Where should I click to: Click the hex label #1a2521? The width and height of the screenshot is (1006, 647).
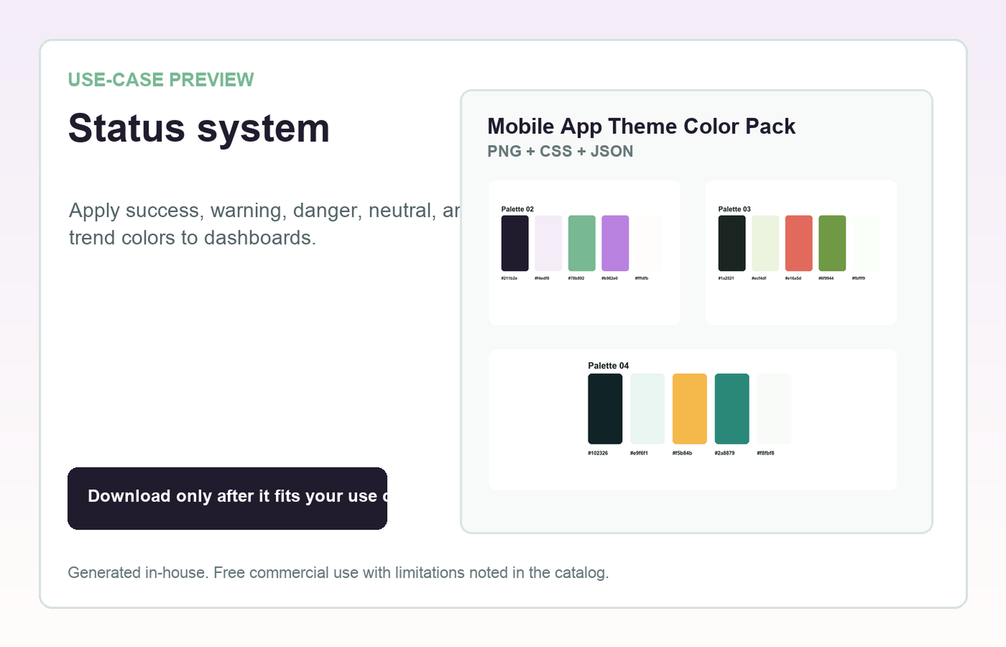point(726,278)
